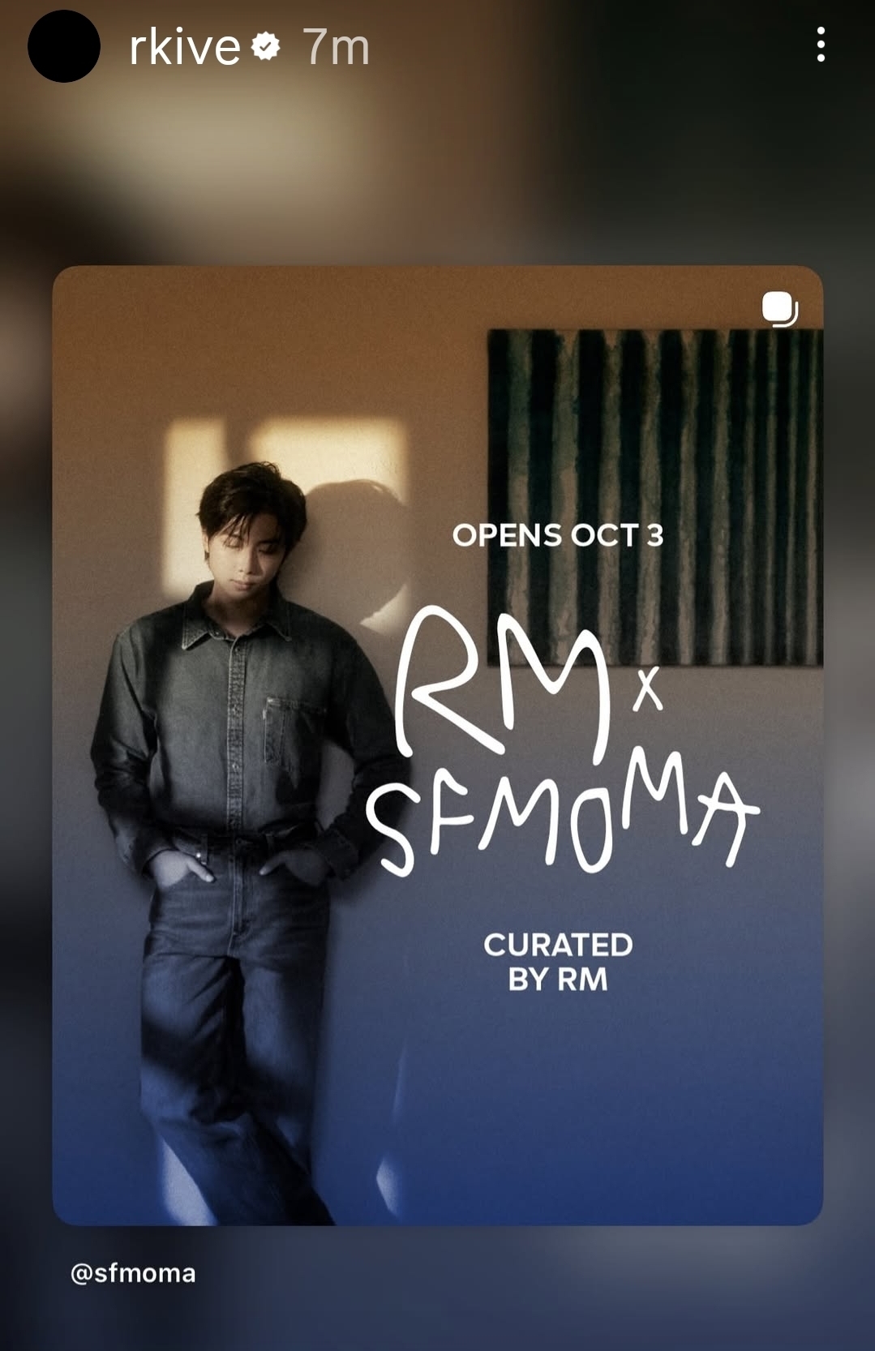Image resolution: width=875 pixels, height=1351 pixels.
Task: Tap the black circular profile avatar
Action: (64, 46)
